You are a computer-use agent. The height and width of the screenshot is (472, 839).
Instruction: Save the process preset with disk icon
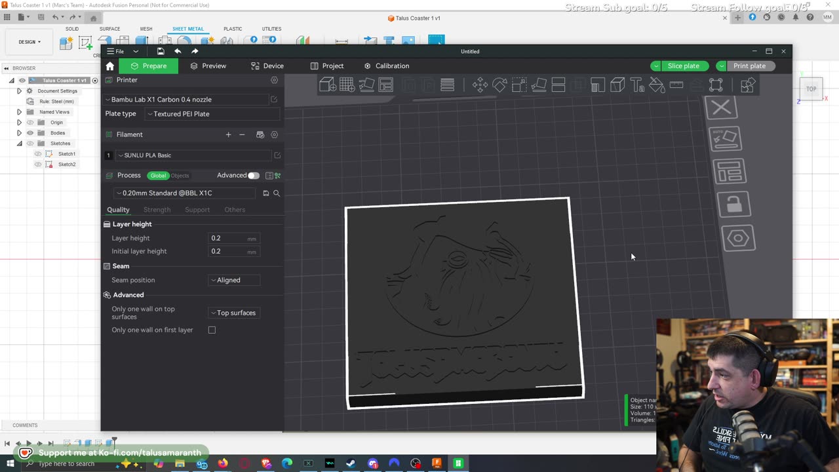pyautogui.click(x=265, y=193)
